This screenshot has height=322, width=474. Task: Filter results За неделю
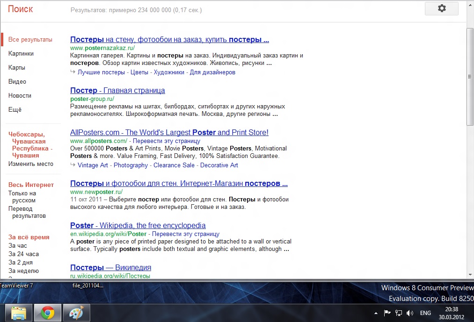pyautogui.click(x=23, y=271)
